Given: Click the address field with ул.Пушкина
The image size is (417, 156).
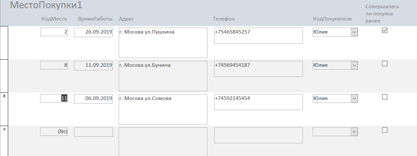Looking at the screenshot, I should 163,43.
